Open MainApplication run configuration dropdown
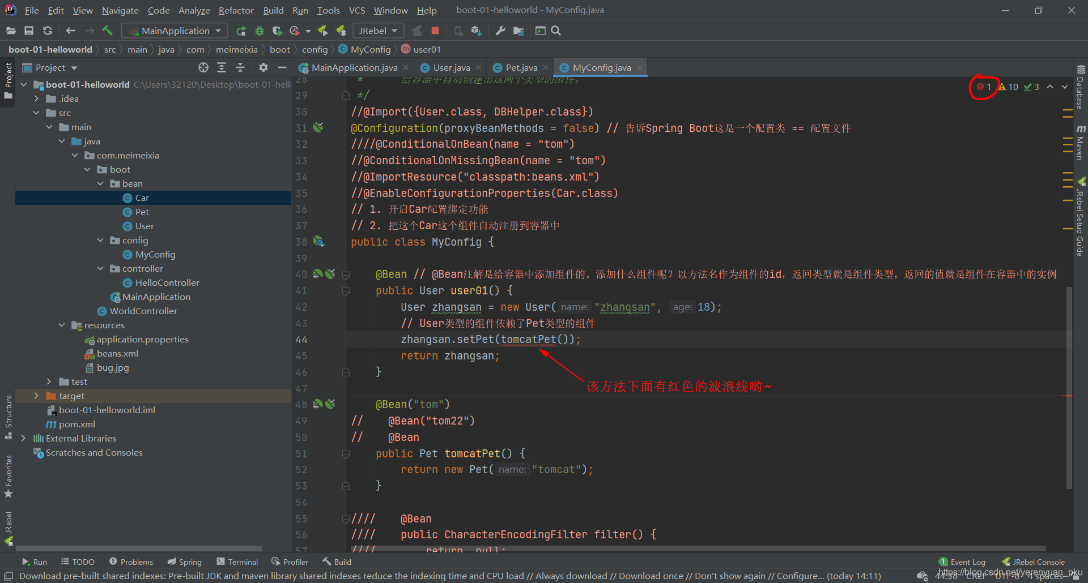 (175, 31)
